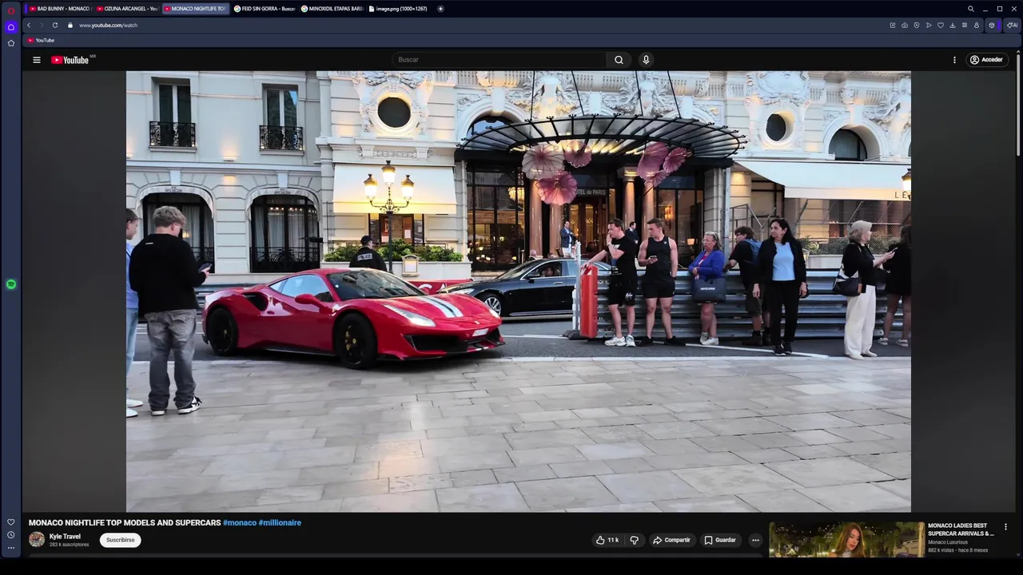Open the cloud sync toolbar icon

(905, 26)
